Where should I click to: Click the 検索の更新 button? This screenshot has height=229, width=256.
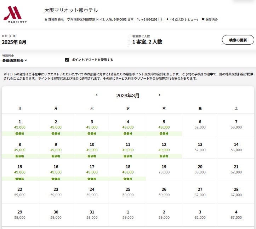coord(238,40)
